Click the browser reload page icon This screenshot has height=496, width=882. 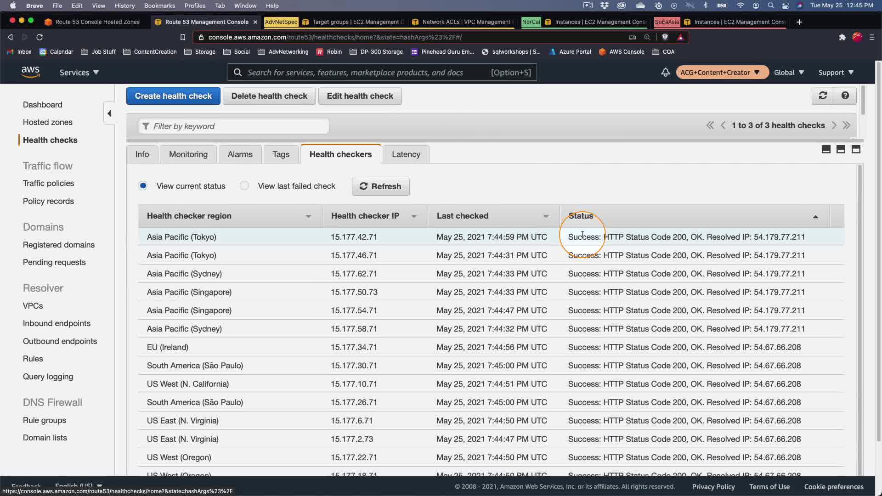click(x=40, y=37)
